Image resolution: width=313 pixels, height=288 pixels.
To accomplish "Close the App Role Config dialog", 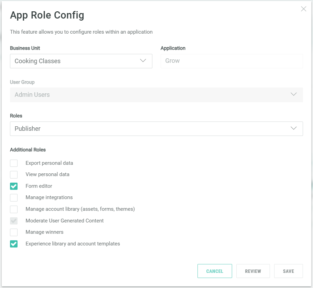I will coord(303,9).
